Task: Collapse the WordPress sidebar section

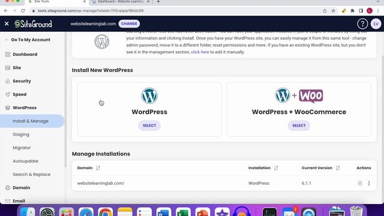Action: click(x=25, y=108)
